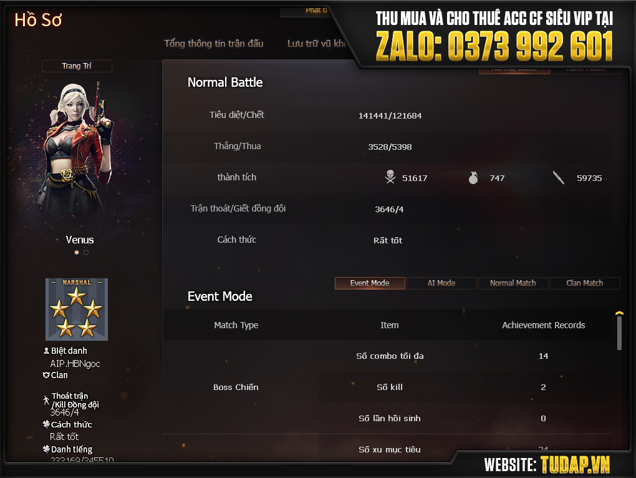Click the Thoát trận running figure icon

point(46,400)
